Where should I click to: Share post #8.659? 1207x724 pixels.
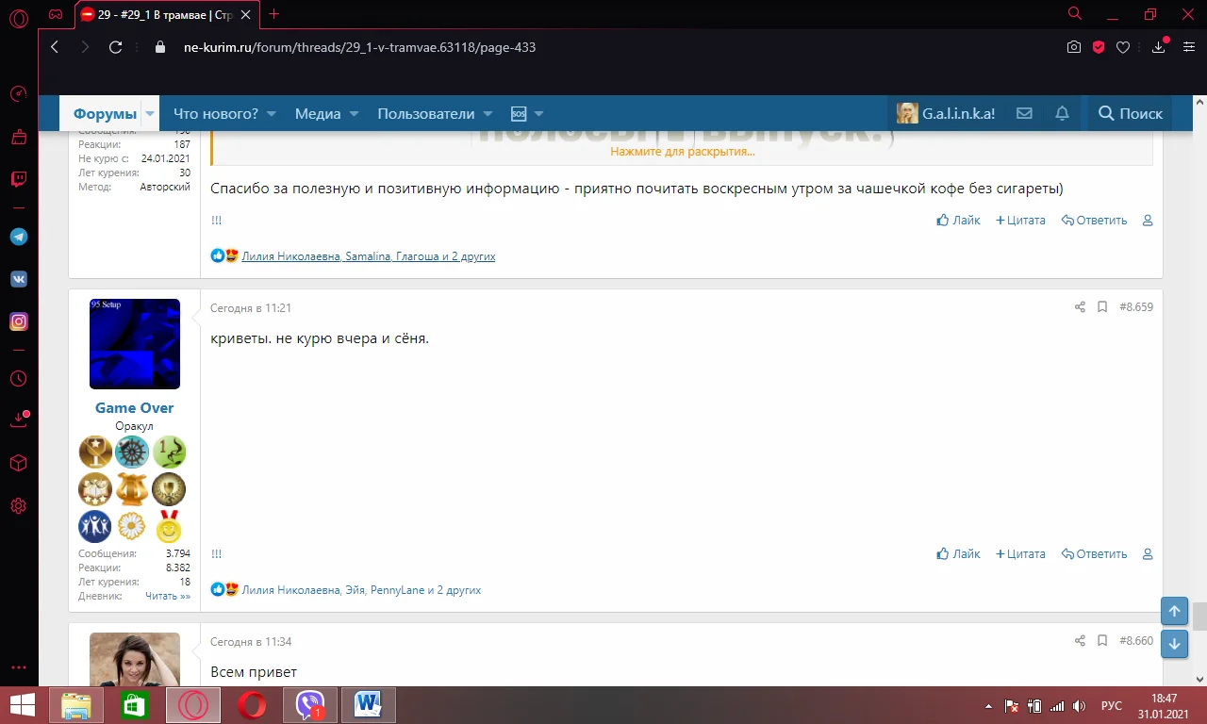coord(1080,307)
